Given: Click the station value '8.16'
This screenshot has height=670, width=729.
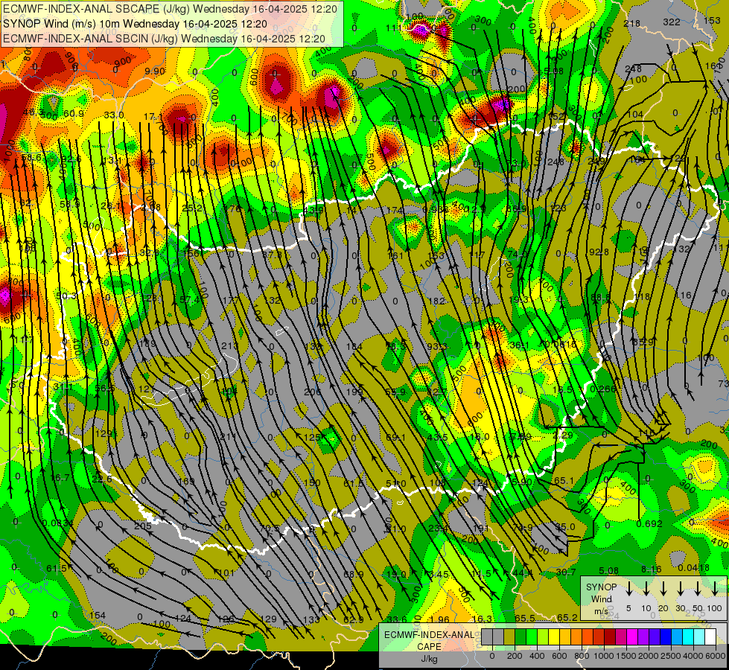Looking at the screenshot, I should click(652, 569).
